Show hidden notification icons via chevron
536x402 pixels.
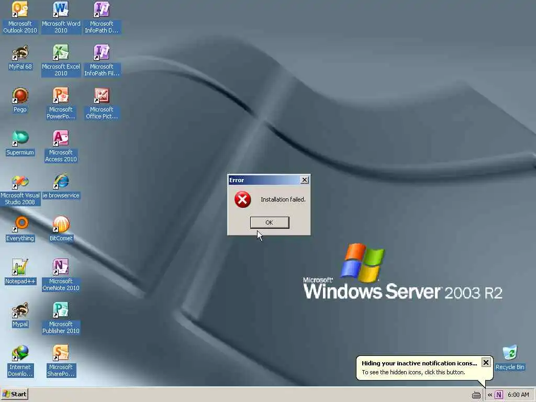pos(489,395)
